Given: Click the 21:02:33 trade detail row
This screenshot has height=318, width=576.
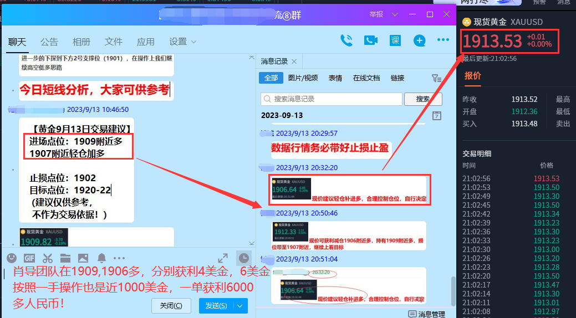Looking at the screenshot, I should coord(511,240).
